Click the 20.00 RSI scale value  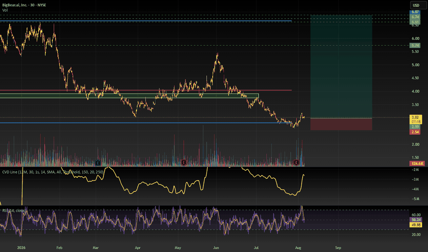(x=416, y=235)
